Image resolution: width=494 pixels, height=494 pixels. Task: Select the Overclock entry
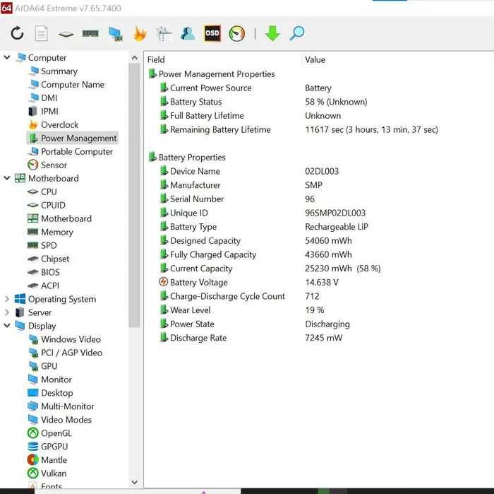(59, 125)
